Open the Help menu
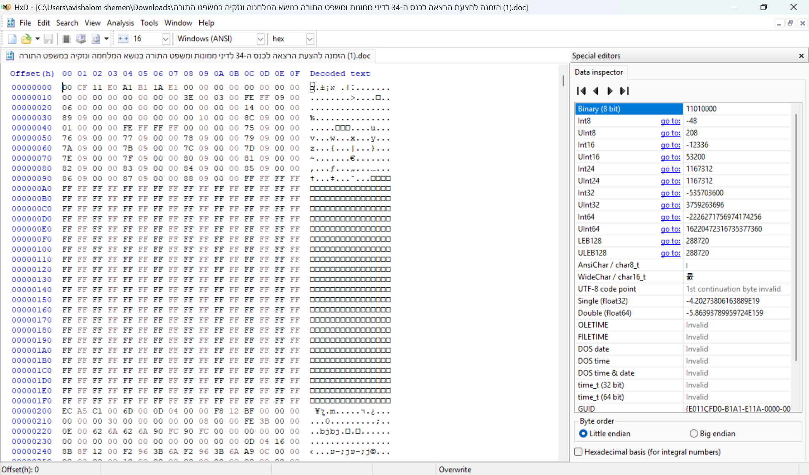 206,23
